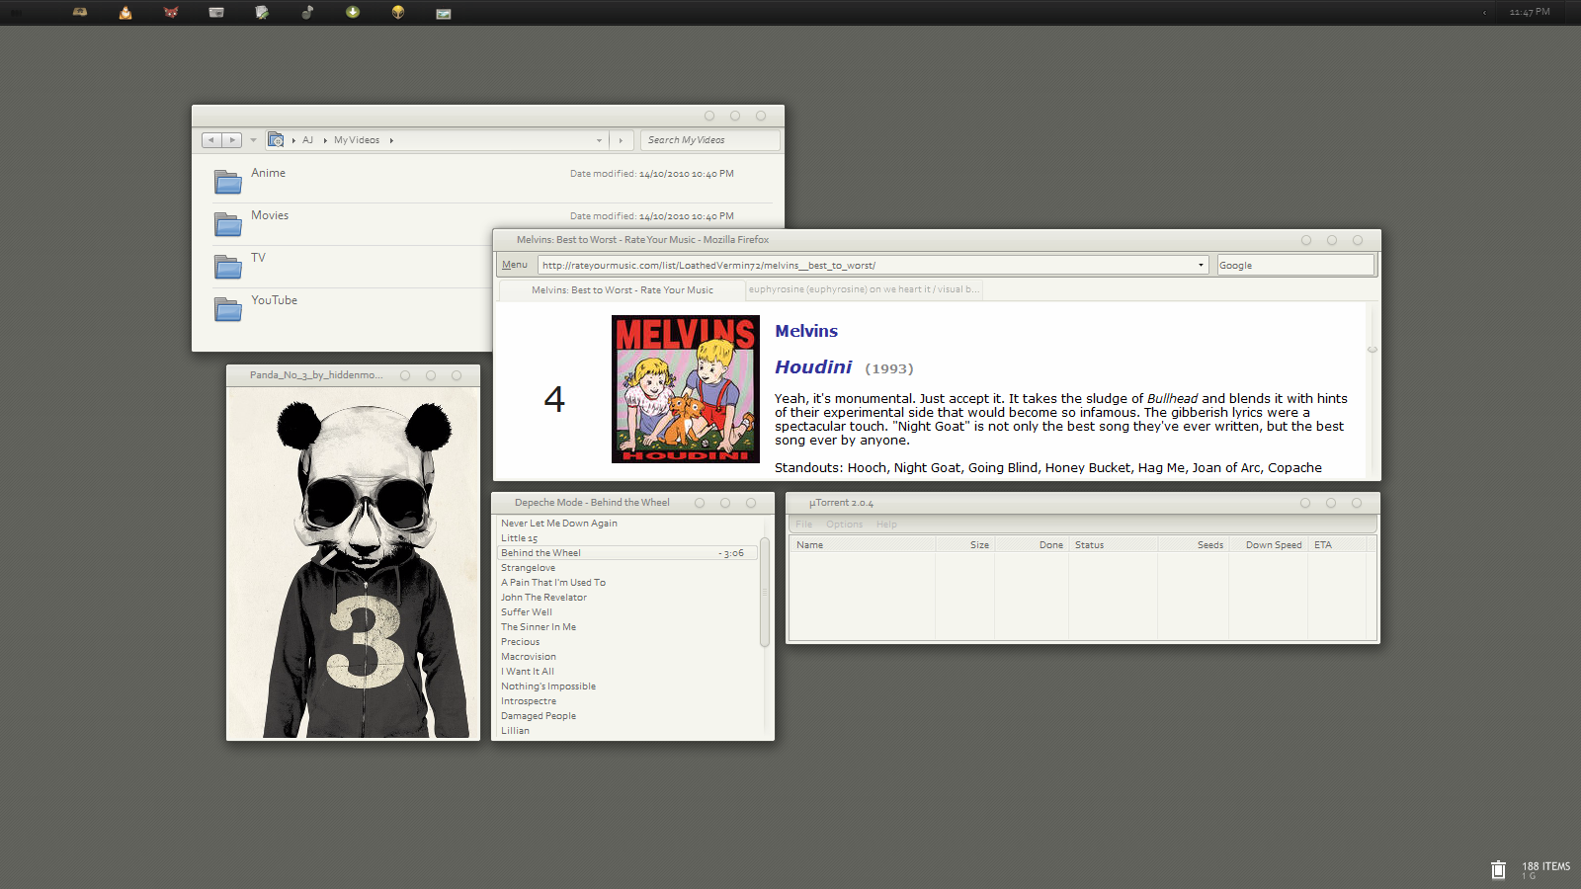The height and width of the screenshot is (889, 1581).
Task: Go back in My Videos explorer window
Action: coord(211,140)
